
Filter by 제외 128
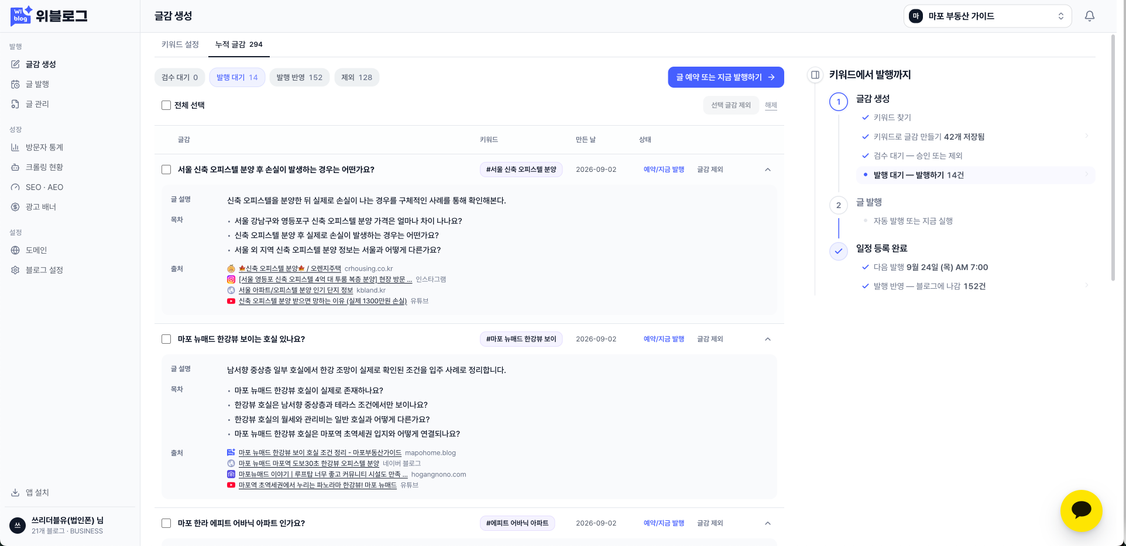[x=357, y=77]
